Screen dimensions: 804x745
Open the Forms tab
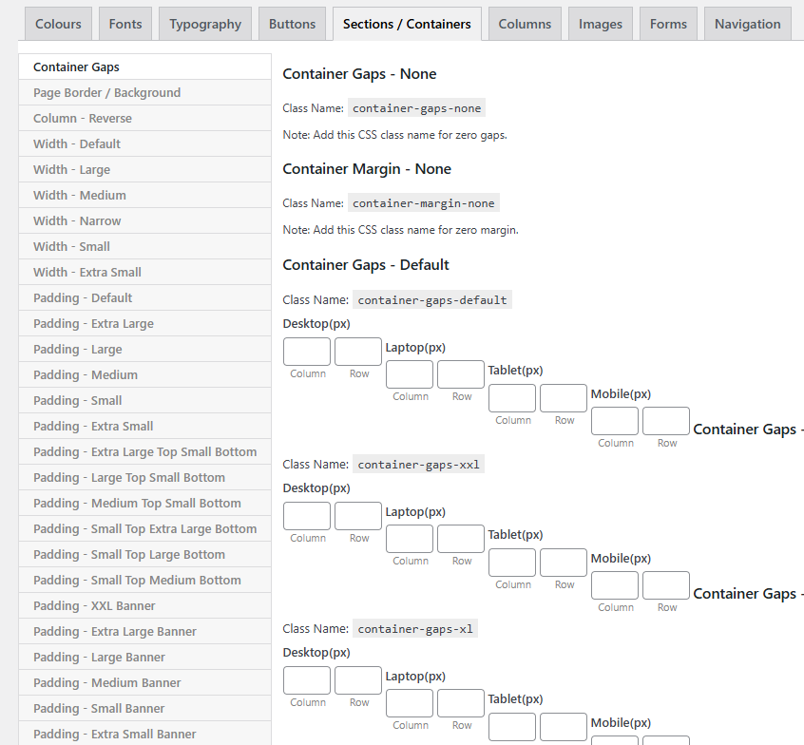pyautogui.click(x=668, y=24)
